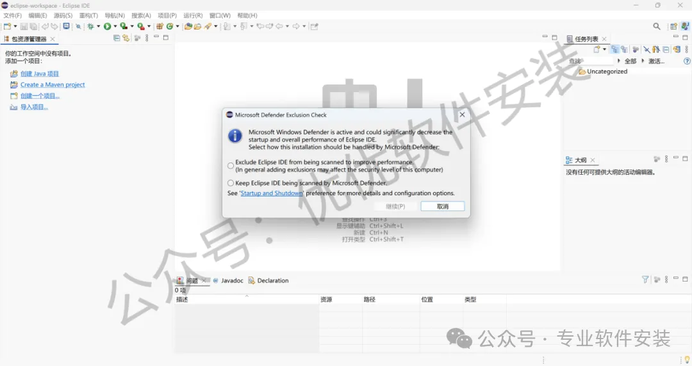
Task: Toggle Scheduled presentation in Task List
Action: tap(625, 49)
